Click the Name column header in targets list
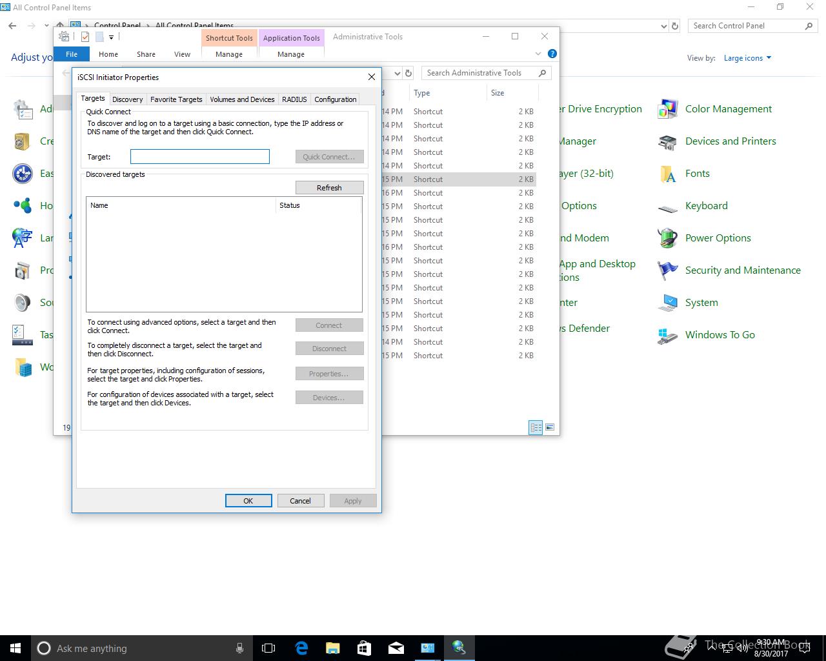Screen dimensions: 826x661 [x=181, y=205]
